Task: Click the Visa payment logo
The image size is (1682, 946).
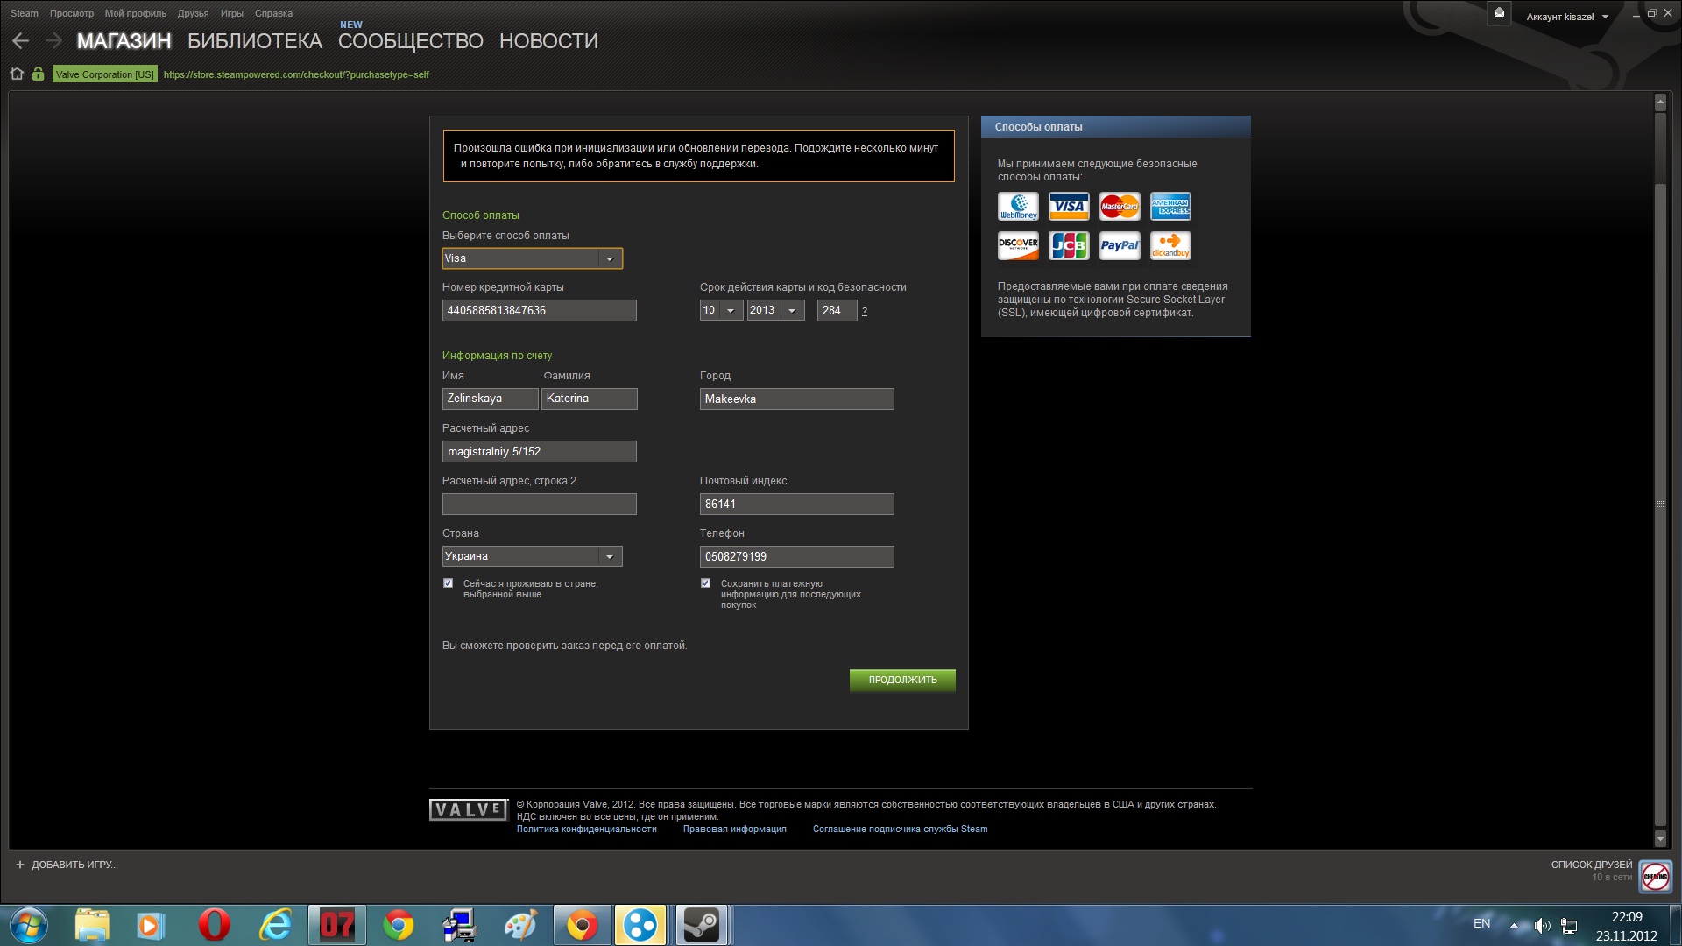Action: tap(1069, 207)
